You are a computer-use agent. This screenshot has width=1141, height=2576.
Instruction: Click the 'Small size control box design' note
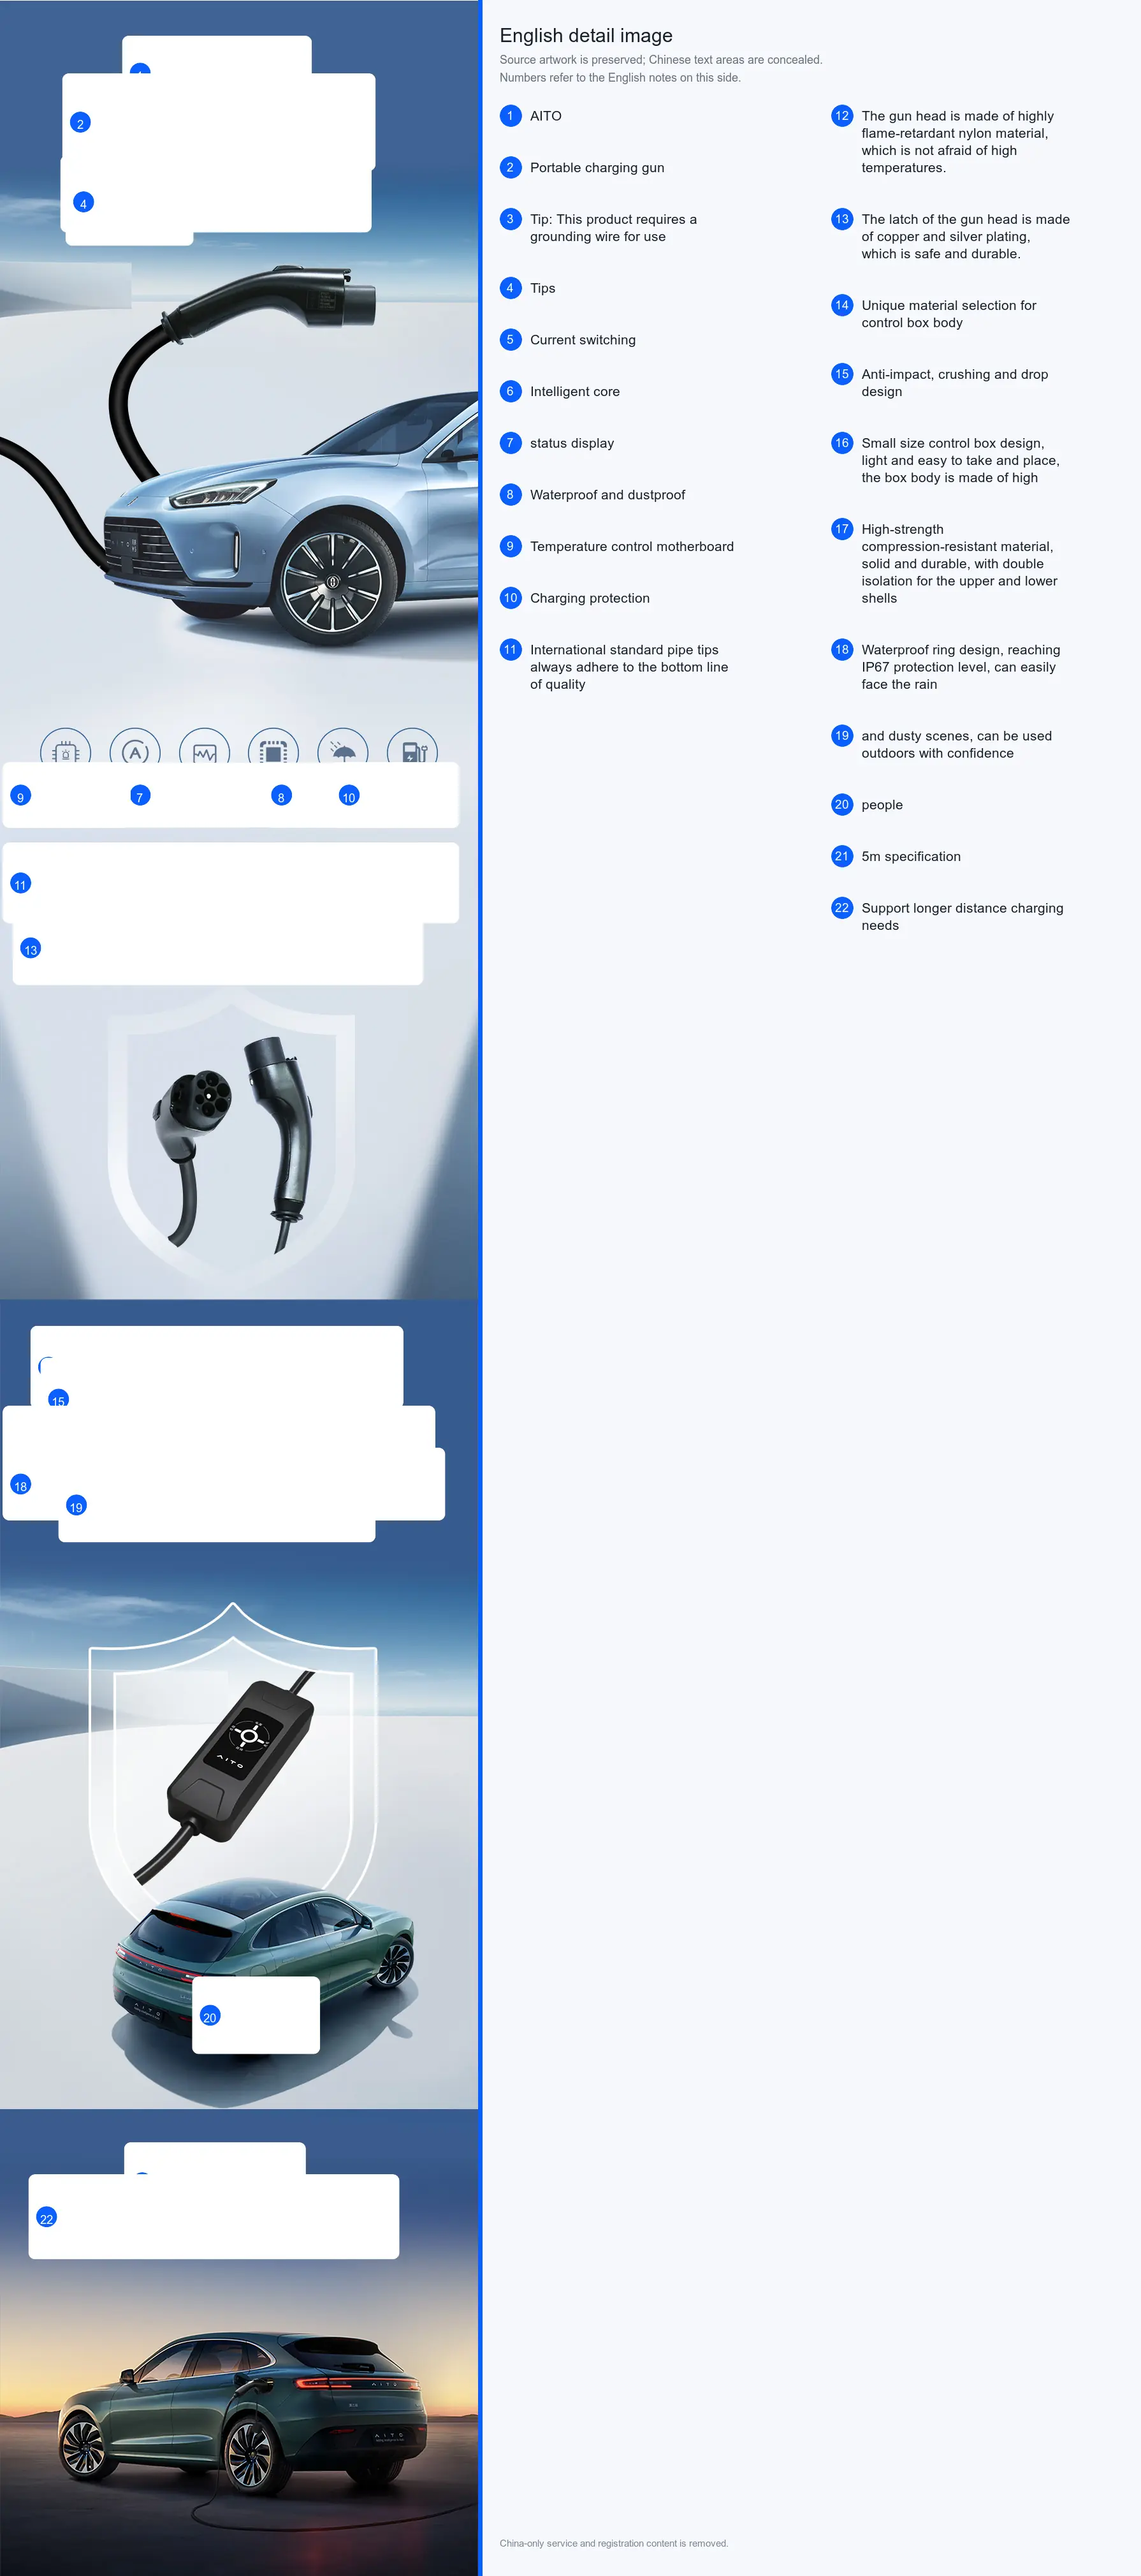pyautogui.click(x=960, y=460)
